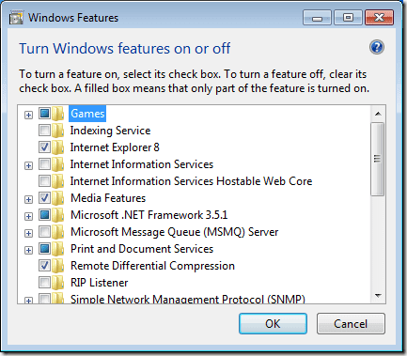
Task: Click the scrollbar up arrow
Action: 378,114
